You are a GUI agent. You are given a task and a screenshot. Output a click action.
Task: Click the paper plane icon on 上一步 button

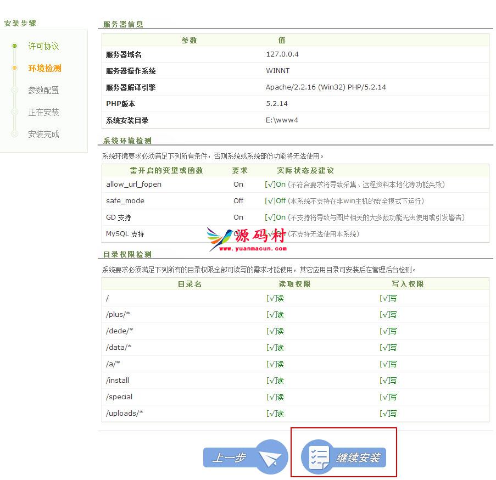(x=272, y=457)
